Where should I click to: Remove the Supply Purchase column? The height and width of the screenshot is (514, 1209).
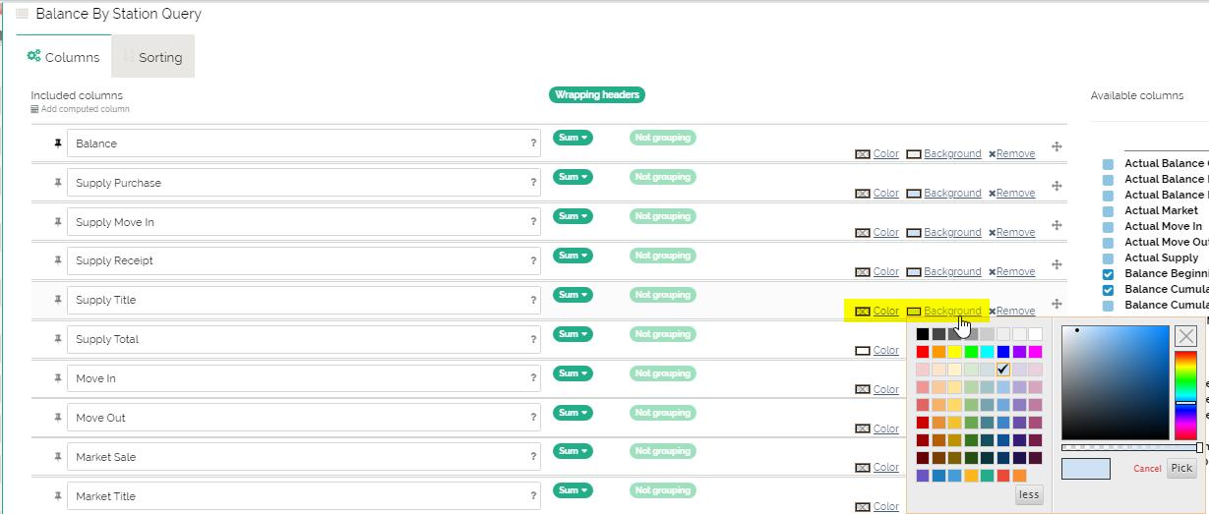(1011, 194)
